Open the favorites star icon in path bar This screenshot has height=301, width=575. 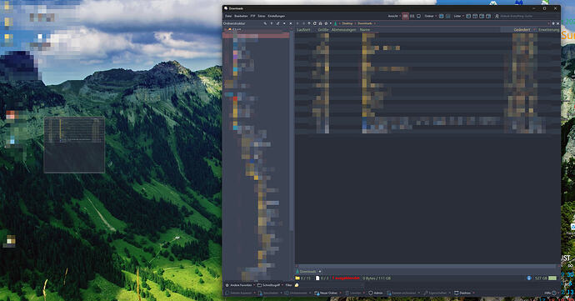click(326, 23)
